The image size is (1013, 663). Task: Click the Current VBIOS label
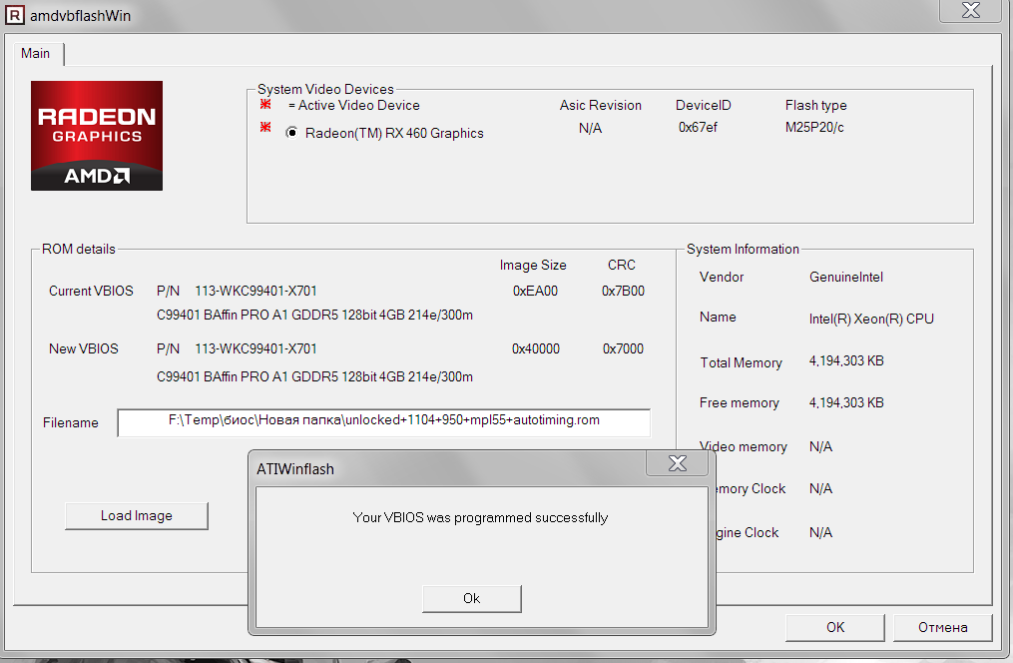coord(91,291)
